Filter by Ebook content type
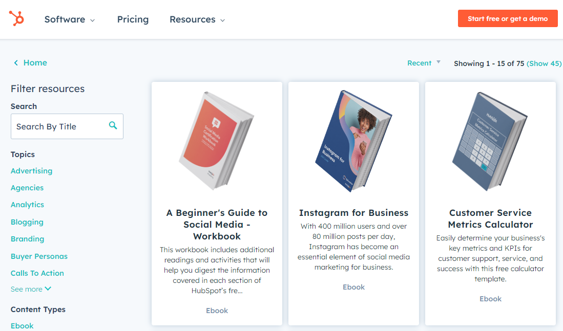563x331 pixels. 22,325
